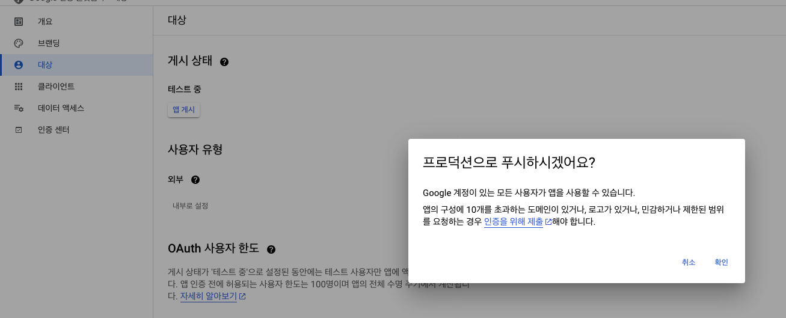
Task: Select 대상 in the sidebar
Action: (x=76, y=65)
